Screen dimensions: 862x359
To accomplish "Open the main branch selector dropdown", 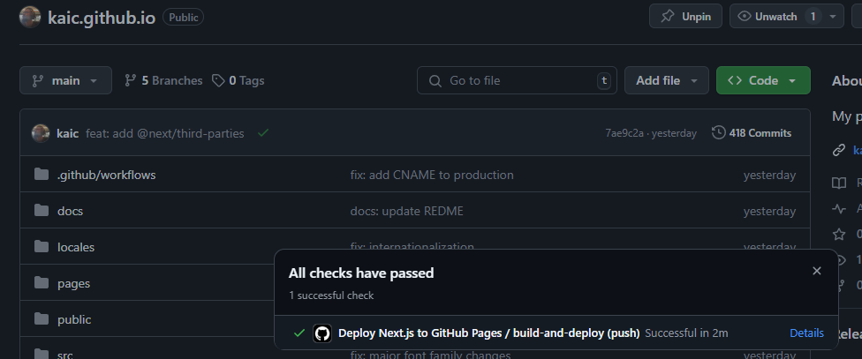I will point(65,80).
